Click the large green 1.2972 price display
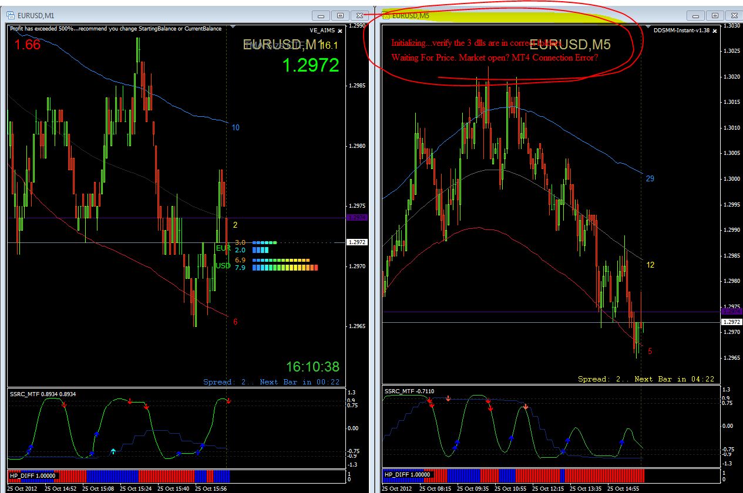Screen dimensions: 743x493 point(311,65)
